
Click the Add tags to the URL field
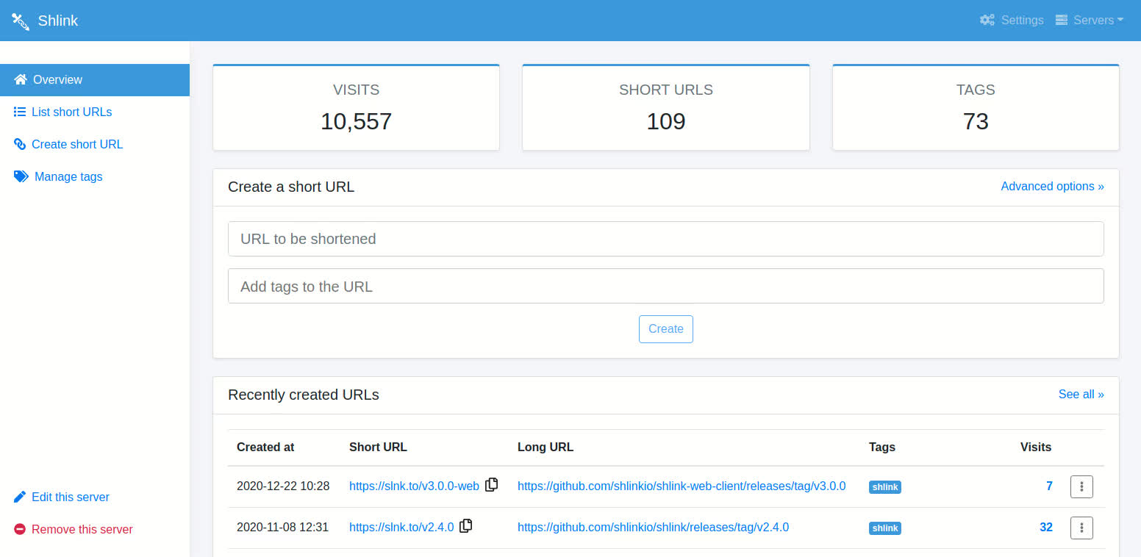click(x=665, y=287)
